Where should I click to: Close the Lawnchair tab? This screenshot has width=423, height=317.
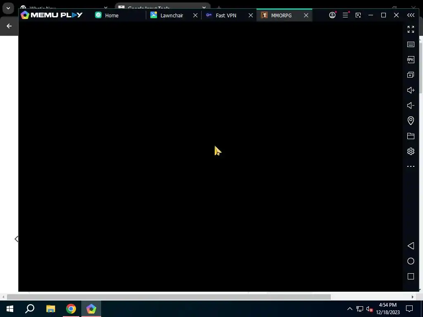195,15
